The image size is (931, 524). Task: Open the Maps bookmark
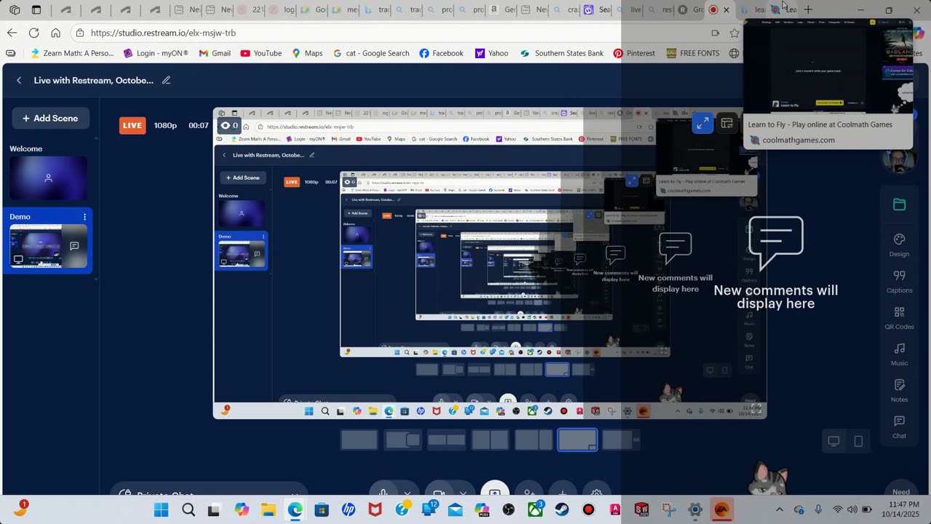[307, 53]
